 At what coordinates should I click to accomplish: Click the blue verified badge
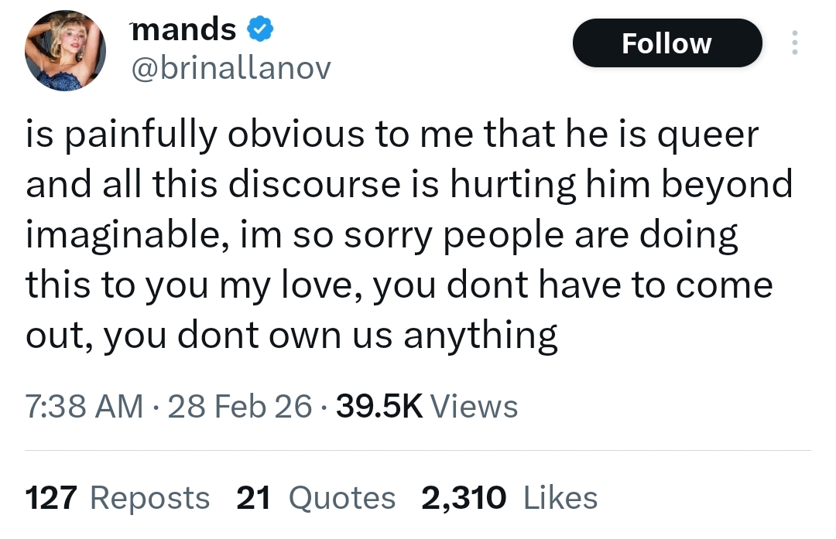258,31
